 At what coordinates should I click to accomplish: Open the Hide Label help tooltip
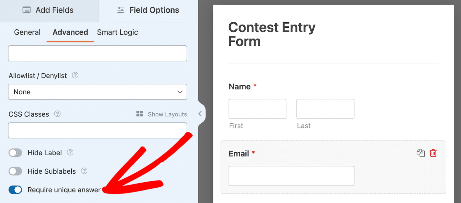pos(70,153)
